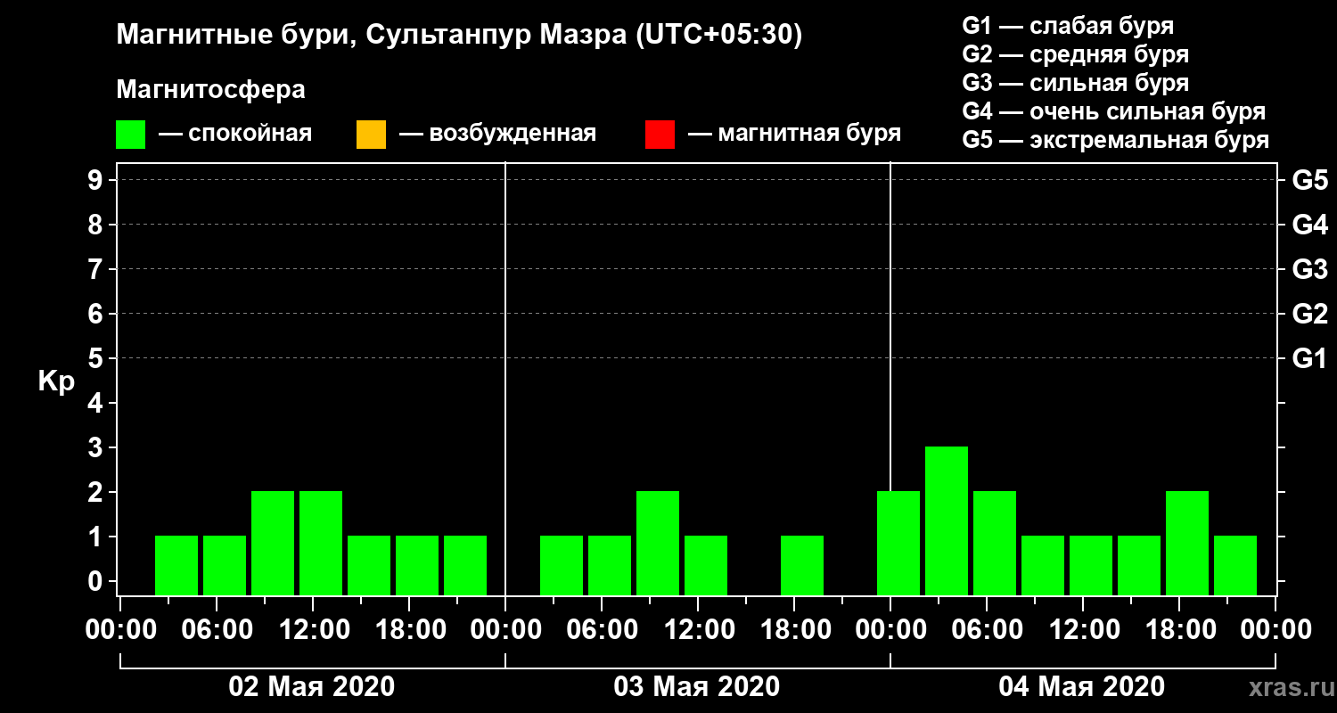This screenshot has height=713, width=1337.
Task: Click the '— возбужденная' legend label
Action: pyautogui.click(x=497, y=135)
